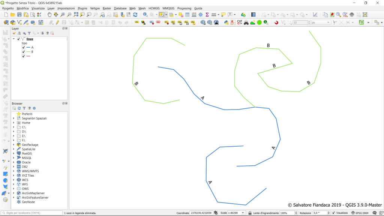The image size is (384, 216).
Task: Open the Processing menu
Action: [x=184, y=8]
